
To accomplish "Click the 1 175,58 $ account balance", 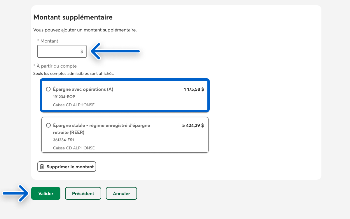I will click(x=194, y=89).
